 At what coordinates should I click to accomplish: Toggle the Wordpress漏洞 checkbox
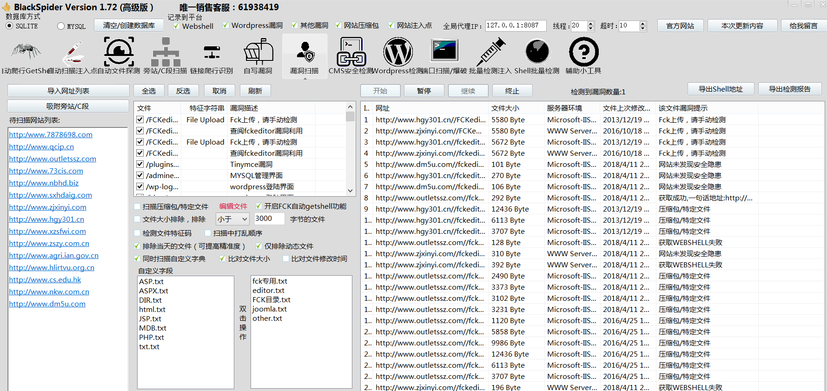click(225, 25)
